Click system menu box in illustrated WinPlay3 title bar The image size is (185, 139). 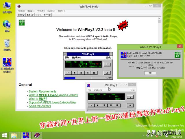65,54
